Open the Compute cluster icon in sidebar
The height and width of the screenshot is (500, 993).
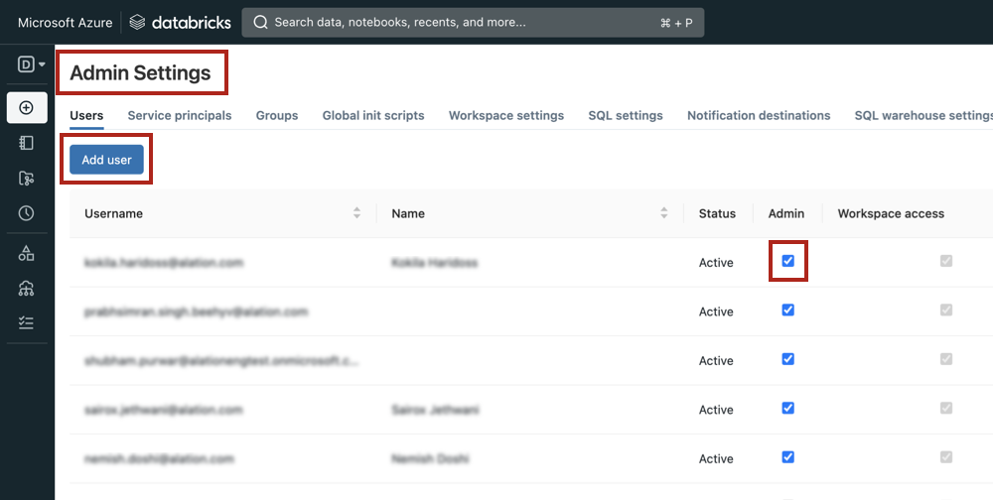[x=26, y=289]
